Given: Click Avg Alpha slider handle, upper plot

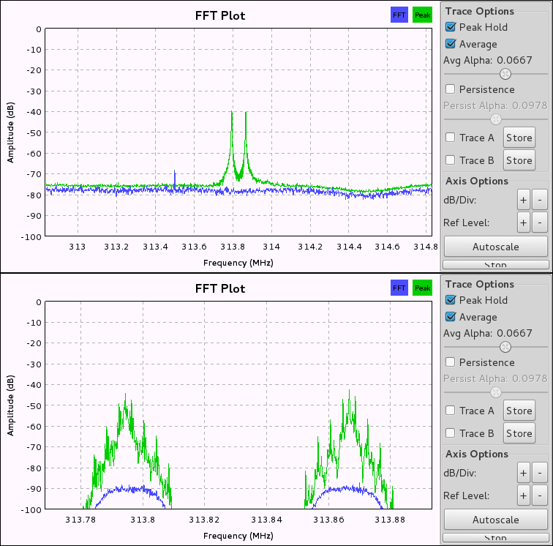Looking at the screenshot, I should tap(505, 74).
